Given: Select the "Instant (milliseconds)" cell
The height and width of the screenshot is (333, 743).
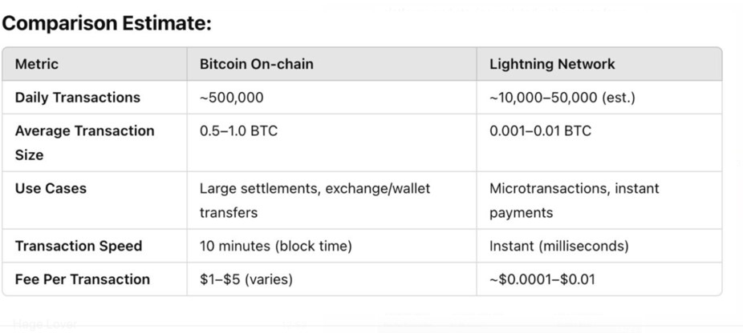Looking at the screenshot, I should [x=558, y=246].
